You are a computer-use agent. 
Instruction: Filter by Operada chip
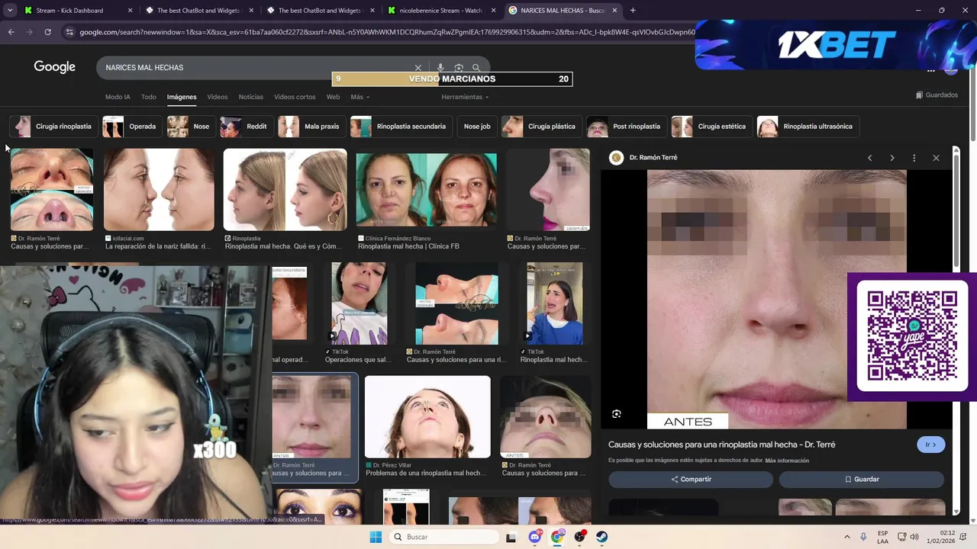[131, 127]
